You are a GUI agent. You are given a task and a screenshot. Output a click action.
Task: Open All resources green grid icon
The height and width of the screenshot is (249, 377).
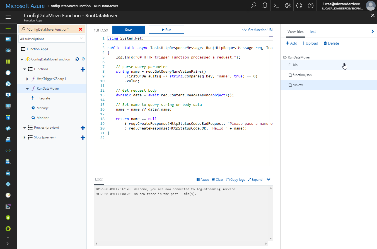[x=8, y=62]
